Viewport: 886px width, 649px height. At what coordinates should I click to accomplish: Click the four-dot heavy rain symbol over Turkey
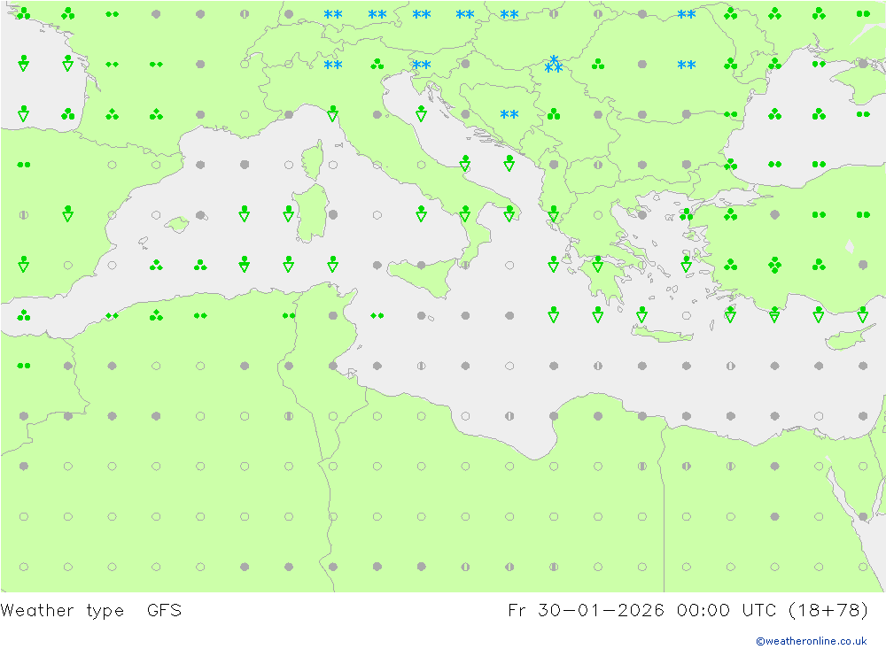pyautogui.click(x=774, y=265)
